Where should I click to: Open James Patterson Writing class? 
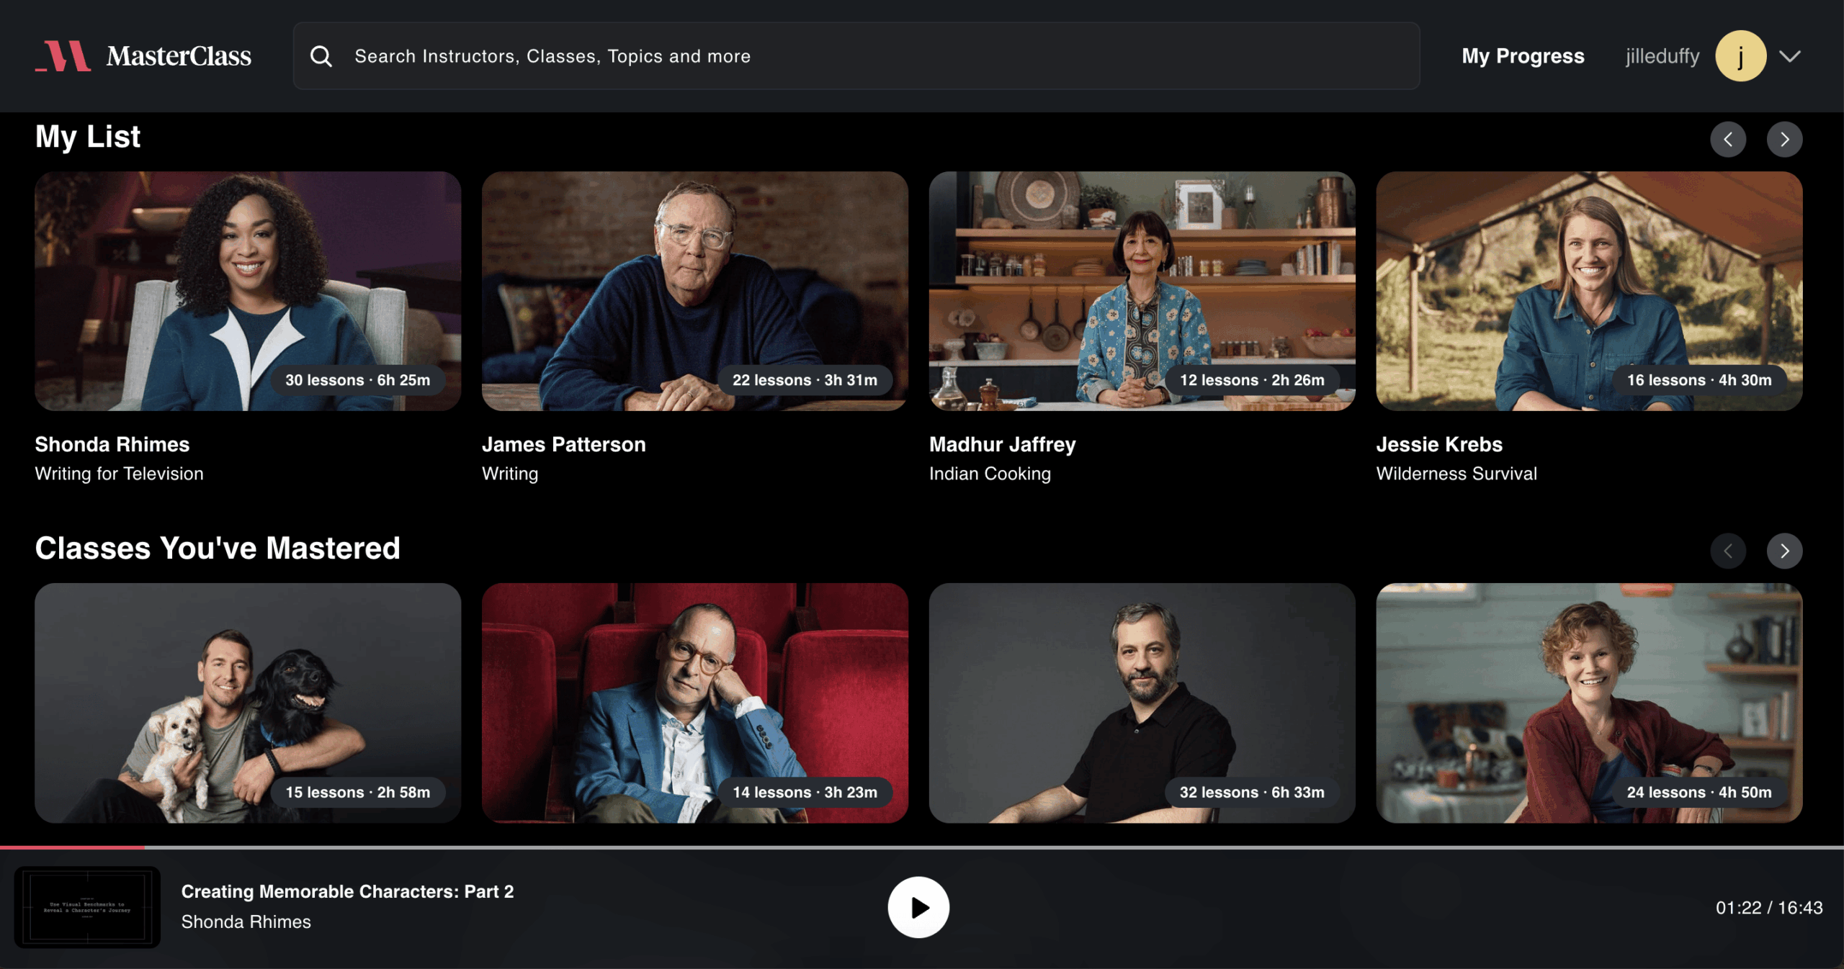tap(694, 292)
